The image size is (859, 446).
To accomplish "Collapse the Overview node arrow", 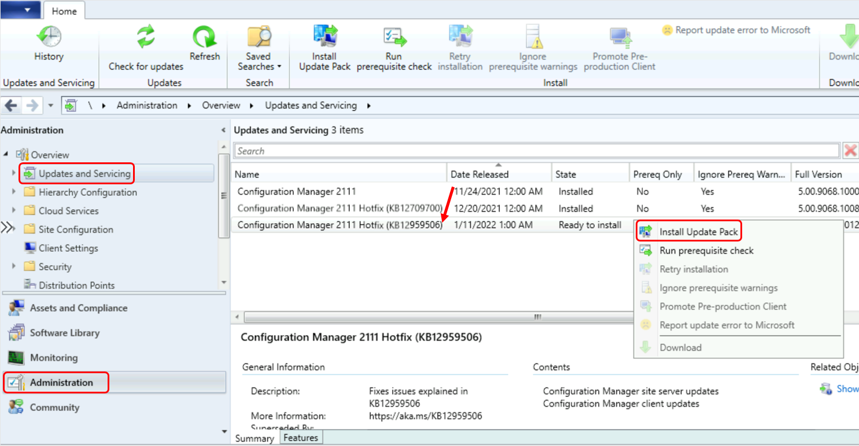I will point(6,154).
